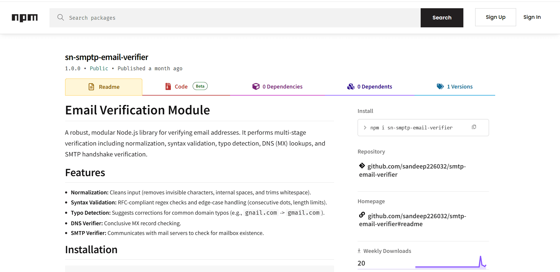Click the search magnifier icon
The height and width of the screenshot is (272, 560).
tap(61, 17)
